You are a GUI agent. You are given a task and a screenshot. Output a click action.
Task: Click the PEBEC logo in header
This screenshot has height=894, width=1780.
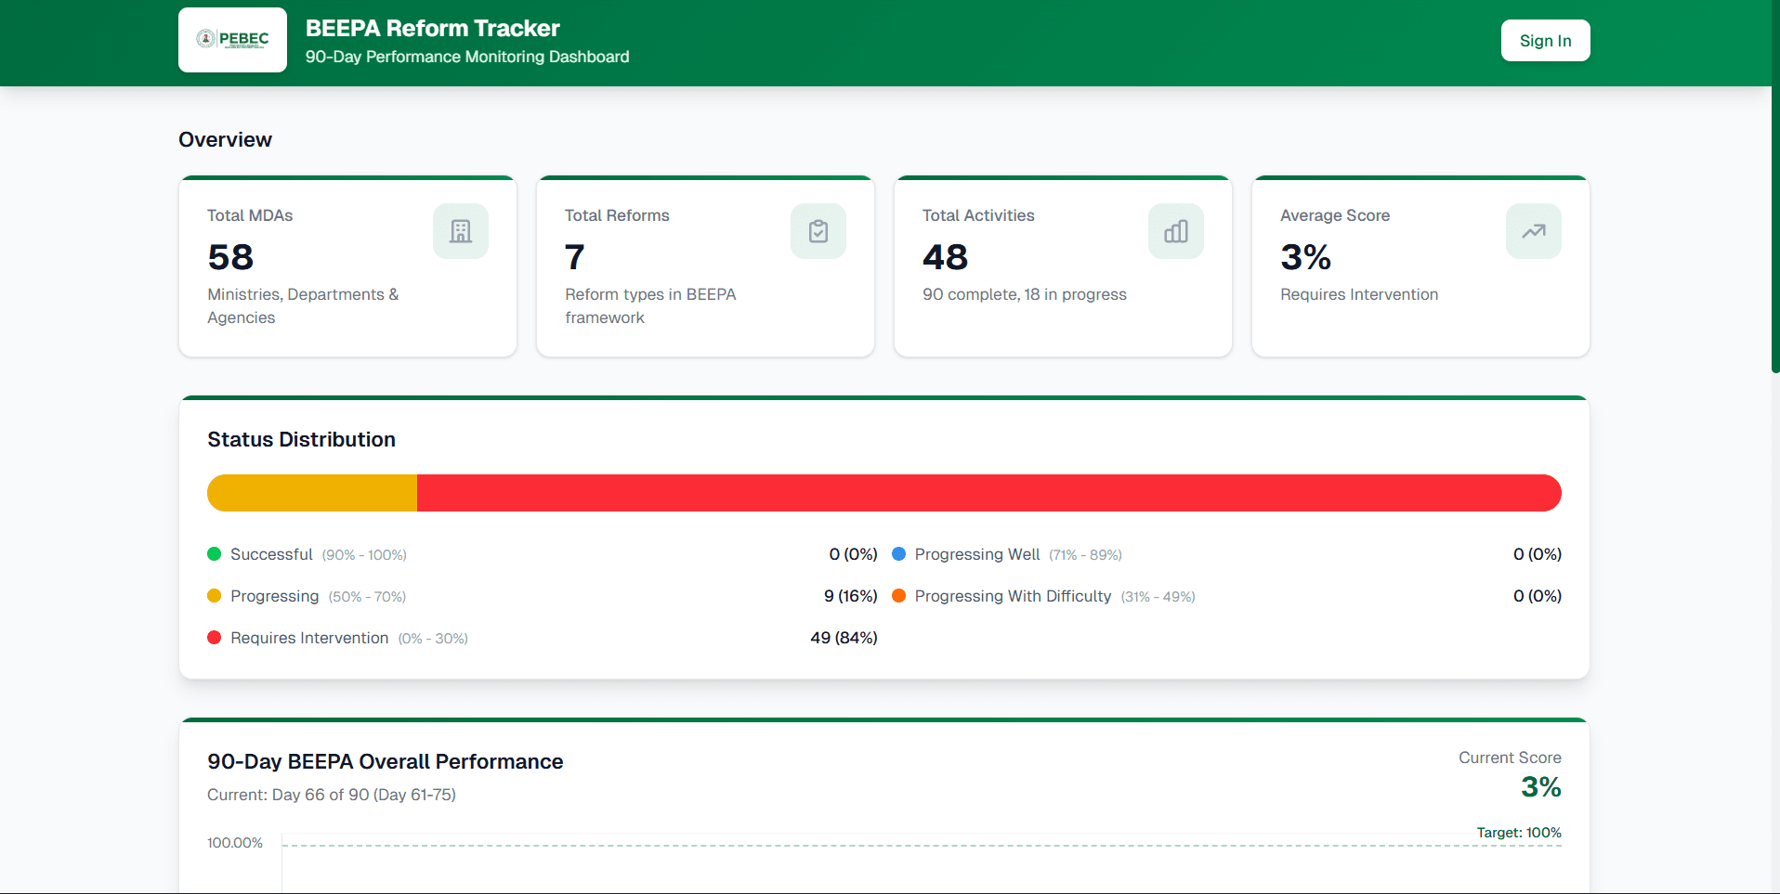(x=232, y=40)
